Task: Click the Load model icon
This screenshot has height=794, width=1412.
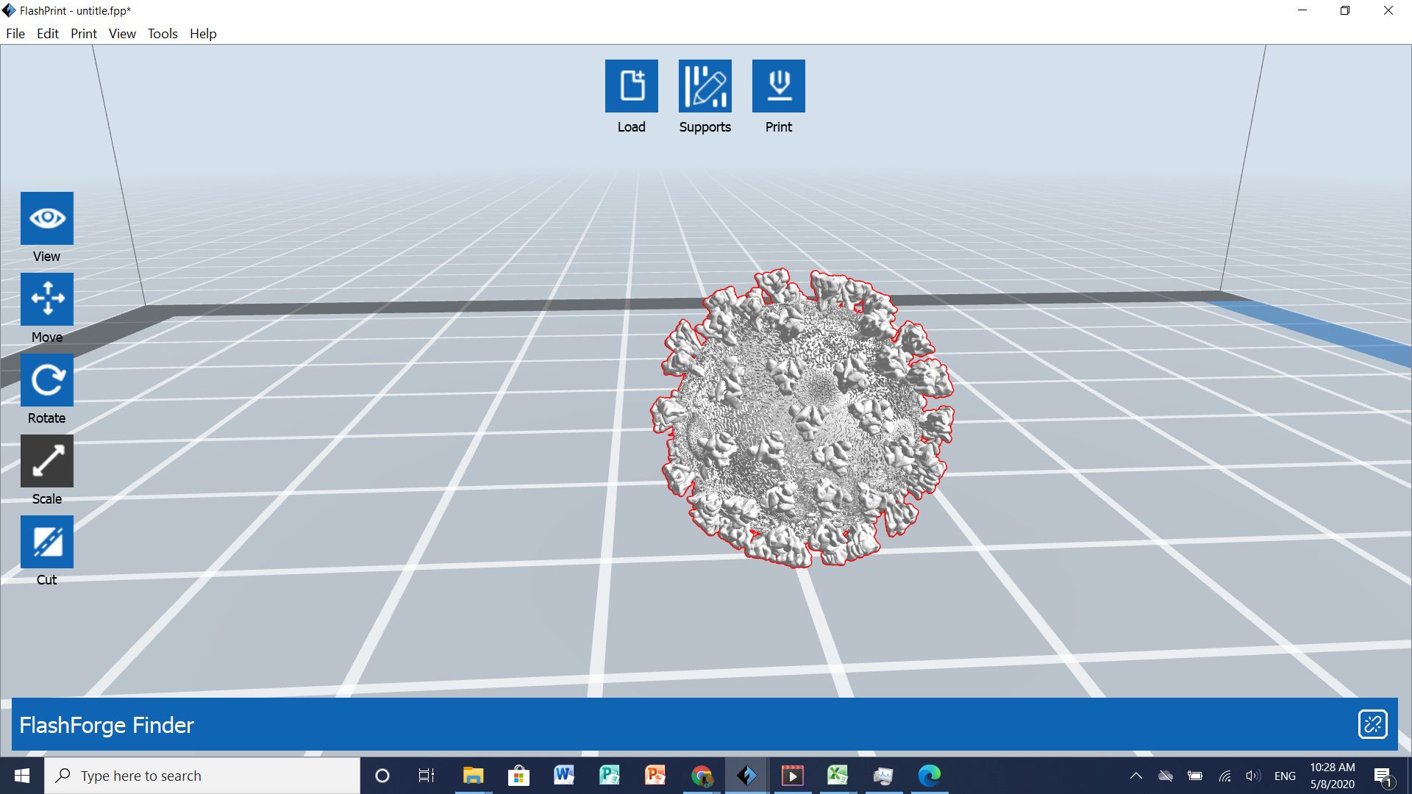Action: (x=631, y=86)
